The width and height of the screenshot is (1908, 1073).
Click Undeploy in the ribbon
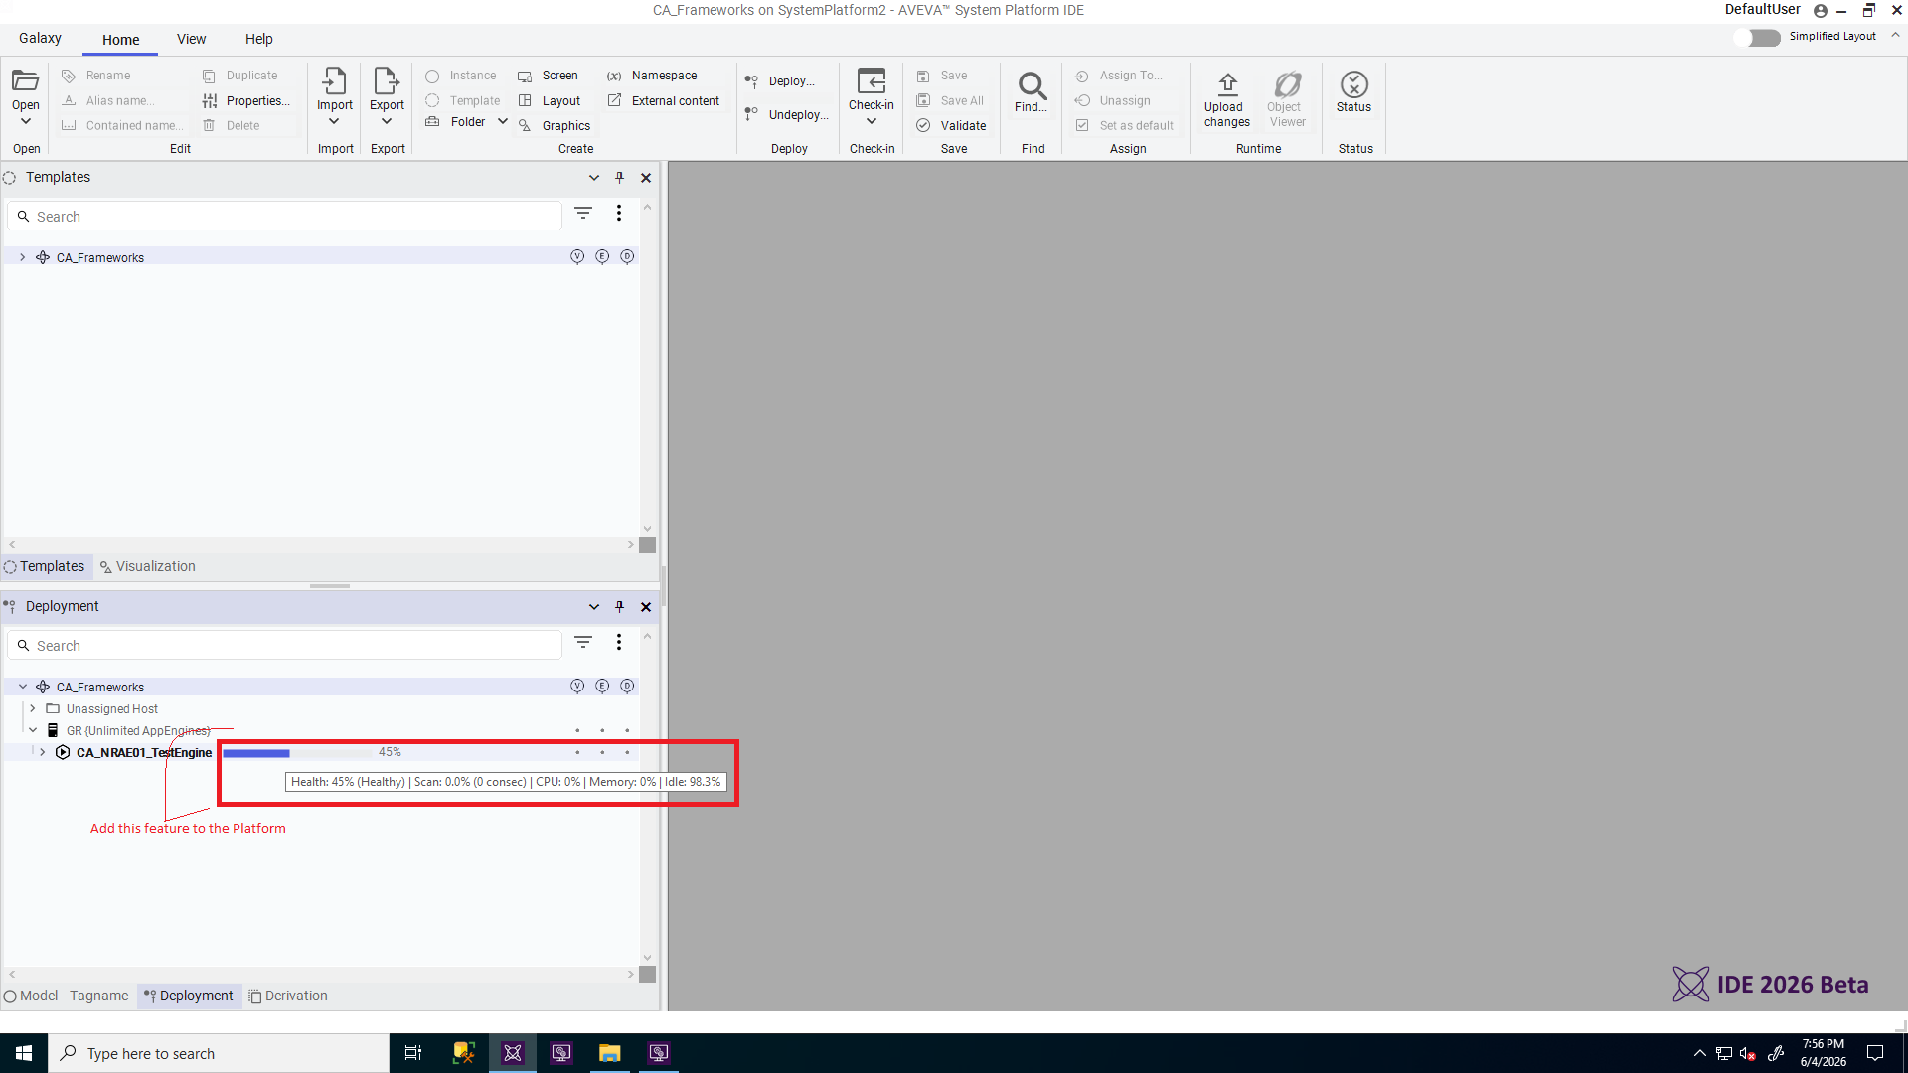786,115
